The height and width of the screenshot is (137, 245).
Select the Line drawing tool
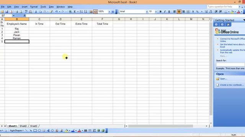tap(26, 131)
